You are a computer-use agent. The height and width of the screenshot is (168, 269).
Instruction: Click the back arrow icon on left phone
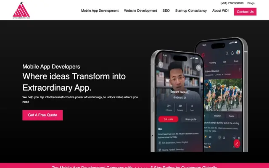tap(161, 65)
